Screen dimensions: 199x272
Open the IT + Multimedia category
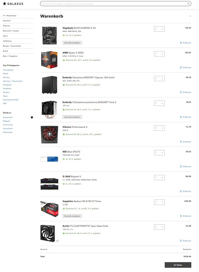tap(10, 16)
